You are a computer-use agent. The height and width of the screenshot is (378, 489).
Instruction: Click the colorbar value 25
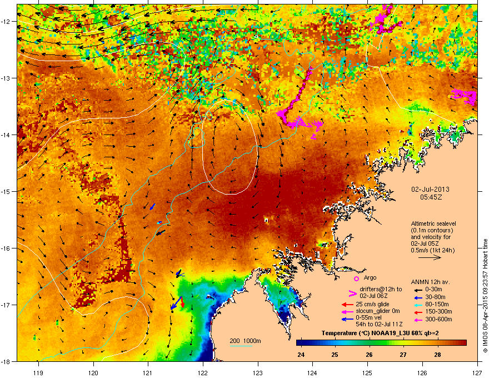(335, 355)
